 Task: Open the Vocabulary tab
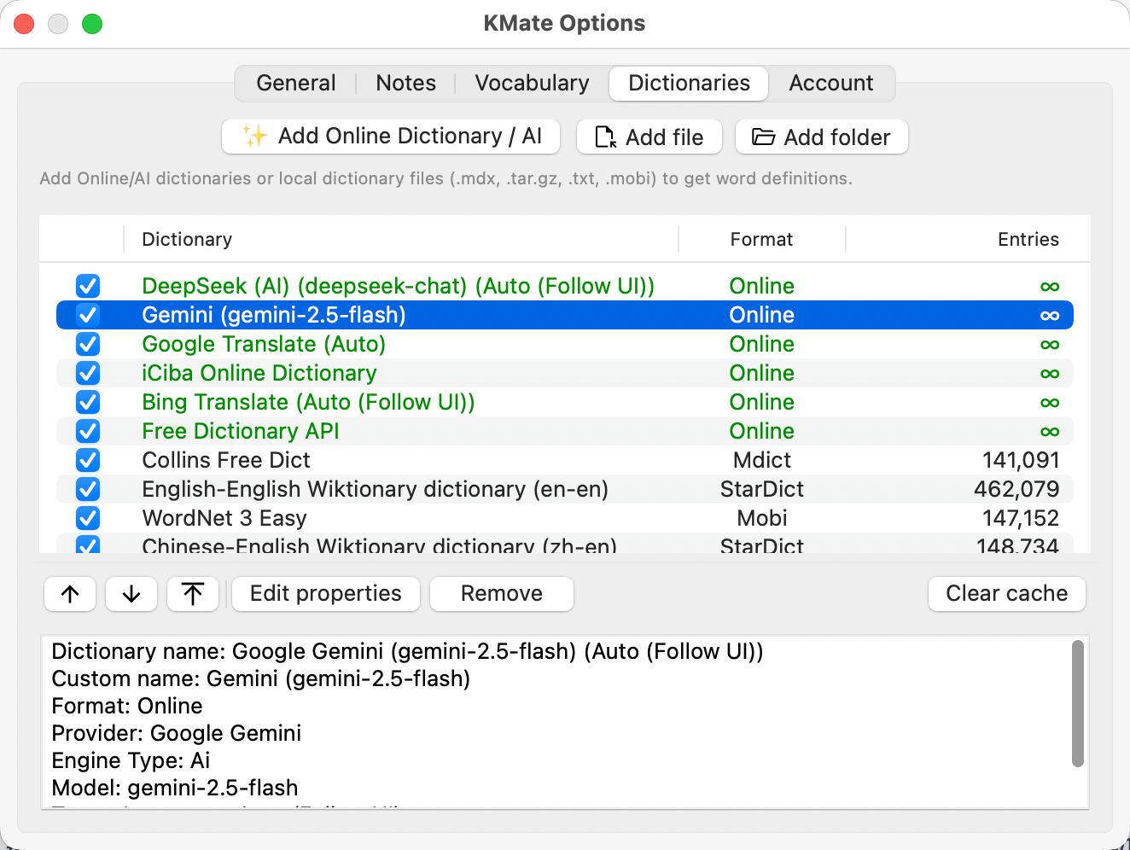tap(532, 83)
